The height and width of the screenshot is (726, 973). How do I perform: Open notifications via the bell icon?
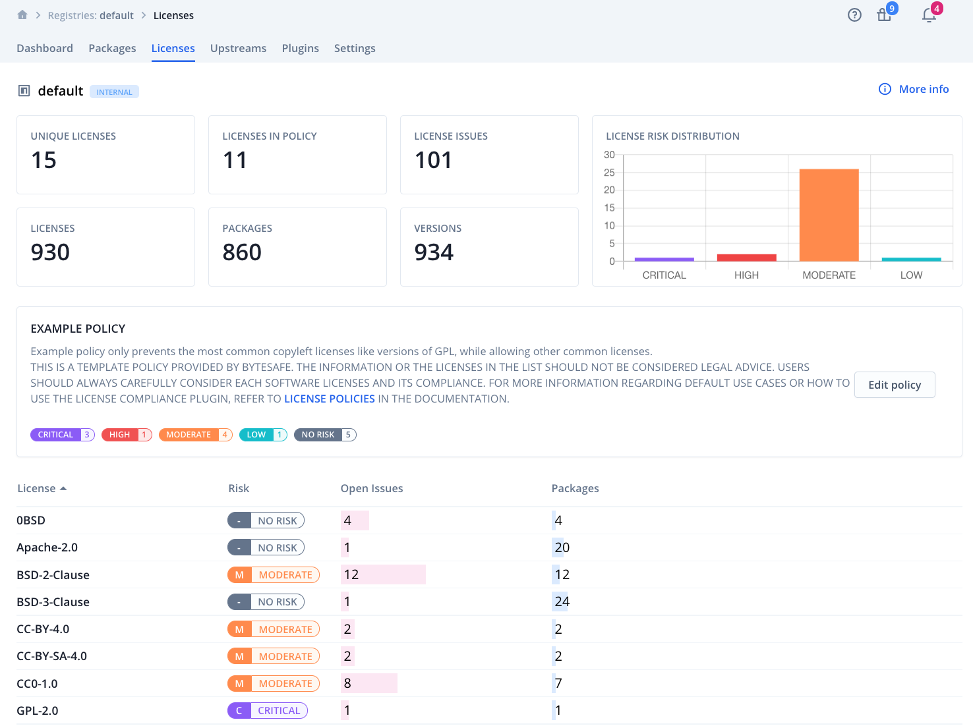(x=929, y=14)
